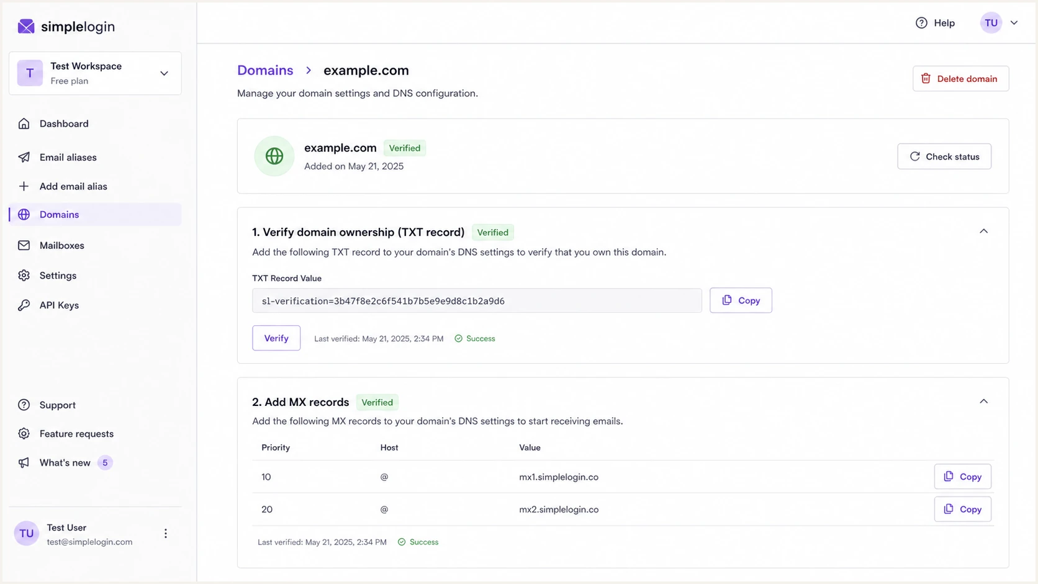Viewport: 1038px width, 584px height.
Task: Open the Dashboard home icon
Action: 24,124
